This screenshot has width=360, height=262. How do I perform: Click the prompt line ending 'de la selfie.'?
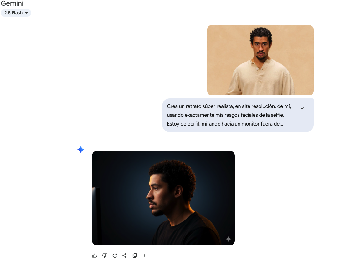(225, 115)
